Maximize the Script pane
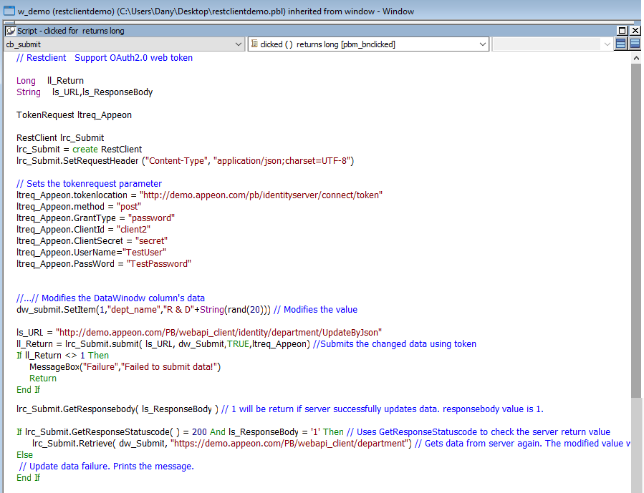This screenshot has height=493, width=644. pos(623,30)
